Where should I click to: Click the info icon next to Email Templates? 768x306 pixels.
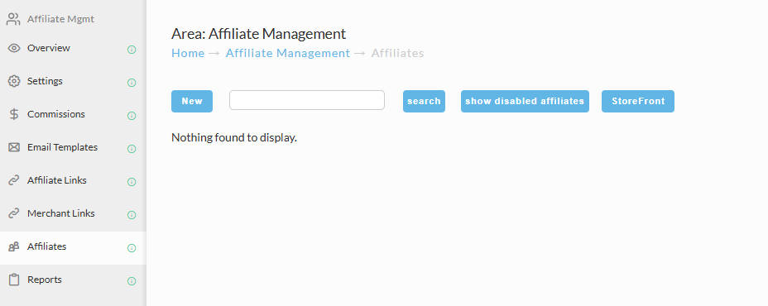132,149
